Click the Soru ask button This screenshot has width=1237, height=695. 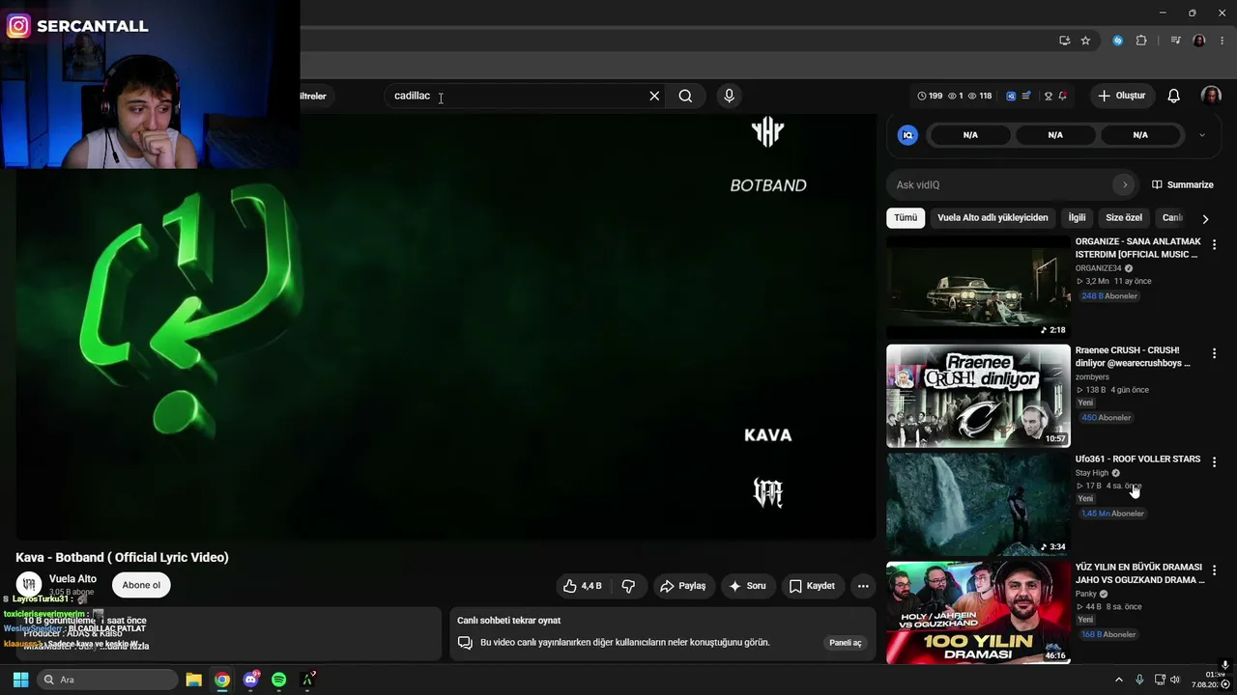[x=748, y=586]
